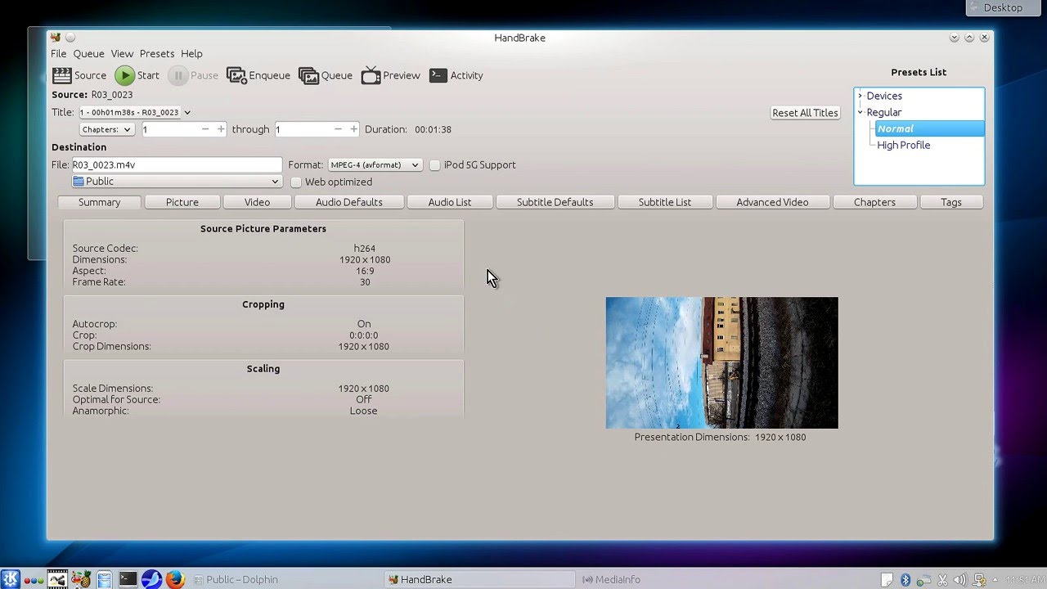
Task: Click the Desktop button at top right
Action: [x=1005, y=7]
